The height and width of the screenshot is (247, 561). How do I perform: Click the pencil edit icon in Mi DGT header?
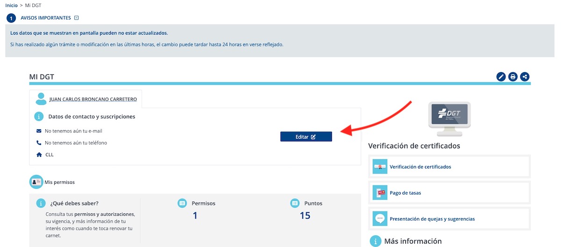[501, 77]
